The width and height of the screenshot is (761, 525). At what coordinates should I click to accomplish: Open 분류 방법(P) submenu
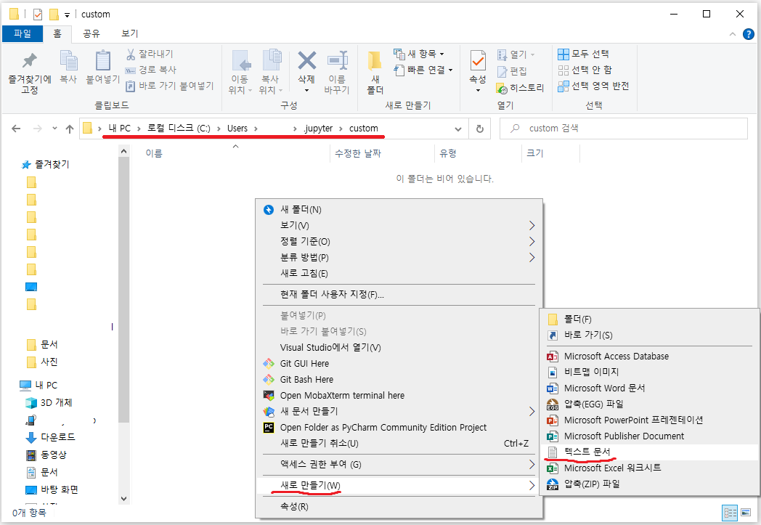click(x=399, y=258)
